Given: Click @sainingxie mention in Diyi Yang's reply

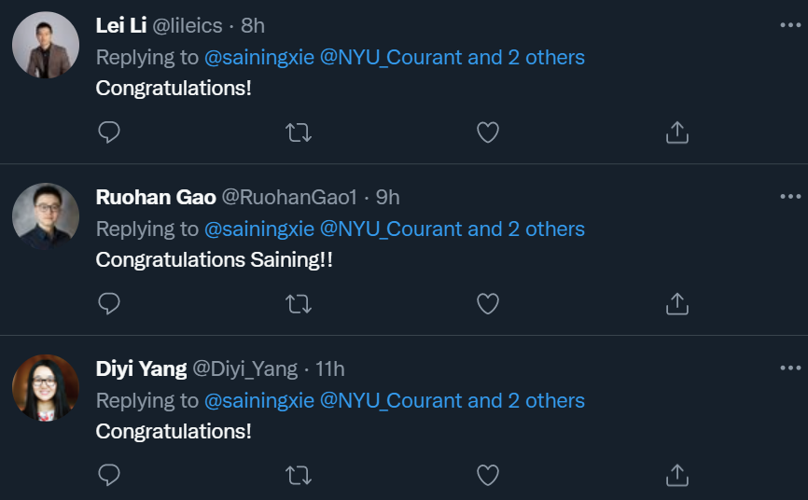Looking at the screenshot, I should coord(258,400).
